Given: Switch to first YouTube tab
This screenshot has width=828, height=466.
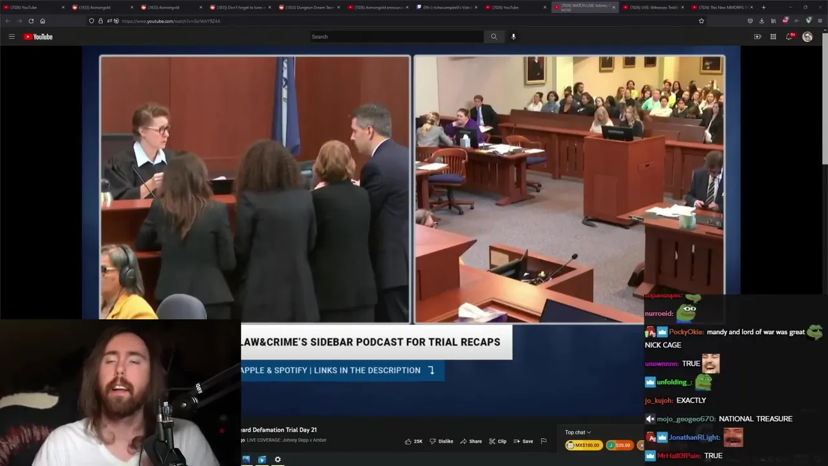Looking at the screenshot, I should click(x=32, y=7).
